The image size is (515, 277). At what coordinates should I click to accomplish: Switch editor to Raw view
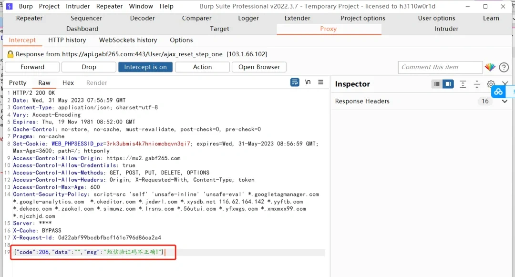point(44,82)
